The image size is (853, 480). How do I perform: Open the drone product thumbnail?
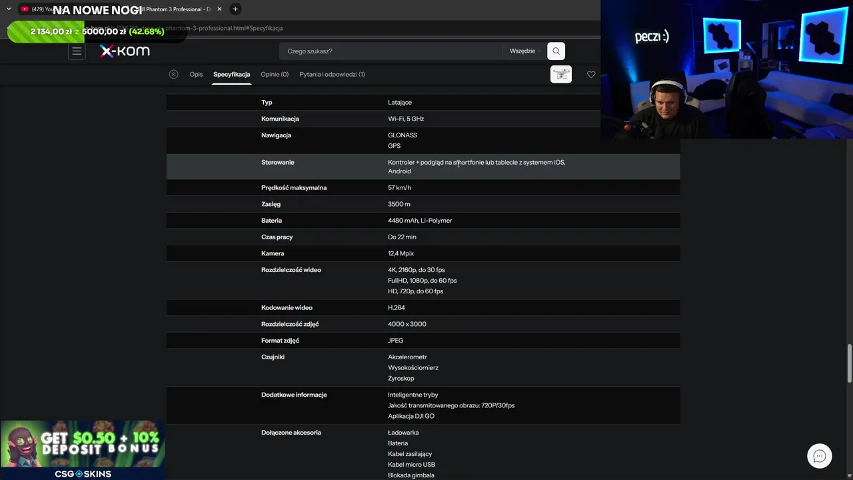[561, 74]
